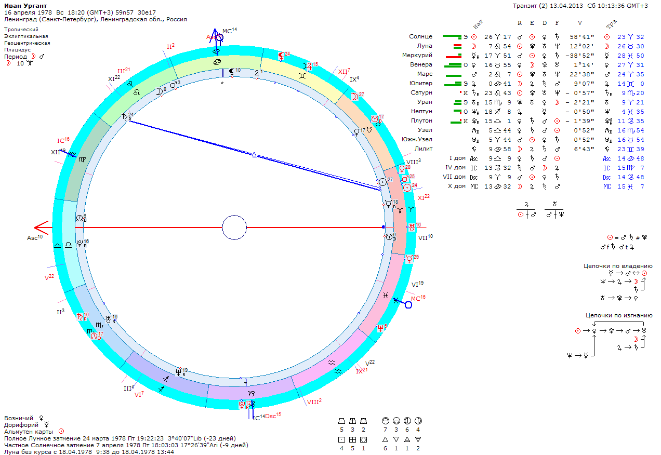This screenshot has width=661, height=455.
Task: Select transit Pluto glyph marked 12 at bottom
Action: pyautogui.click(x=242, y=404)
